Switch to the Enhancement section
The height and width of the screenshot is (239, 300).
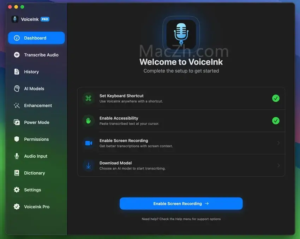click(36, 105)
